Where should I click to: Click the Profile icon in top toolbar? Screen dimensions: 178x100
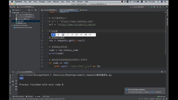pos(157,7)
